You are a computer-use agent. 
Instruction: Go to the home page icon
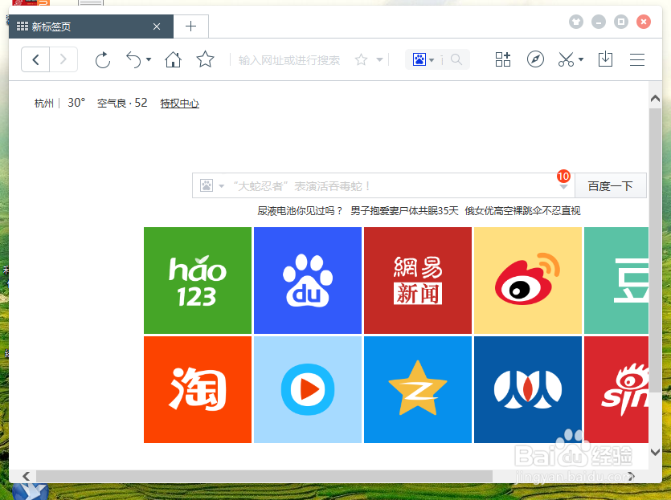pos(173,59)
